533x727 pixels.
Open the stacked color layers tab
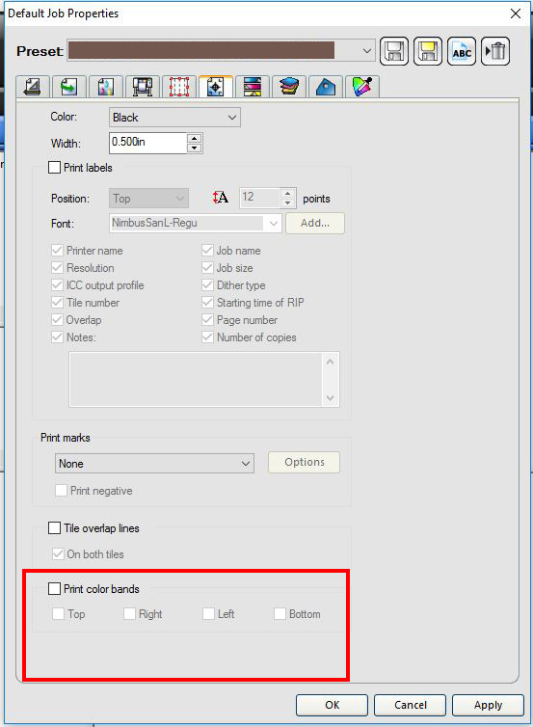289,87
